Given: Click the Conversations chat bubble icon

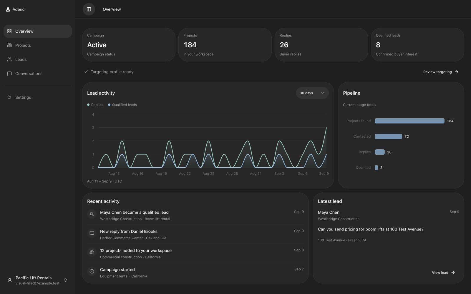Looking at the screenshot, I should pos(9,73).
